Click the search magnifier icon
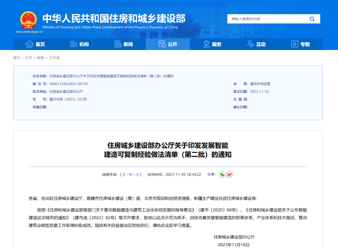The height and width of the screenshot is (248, 338). tap(312, 19)
